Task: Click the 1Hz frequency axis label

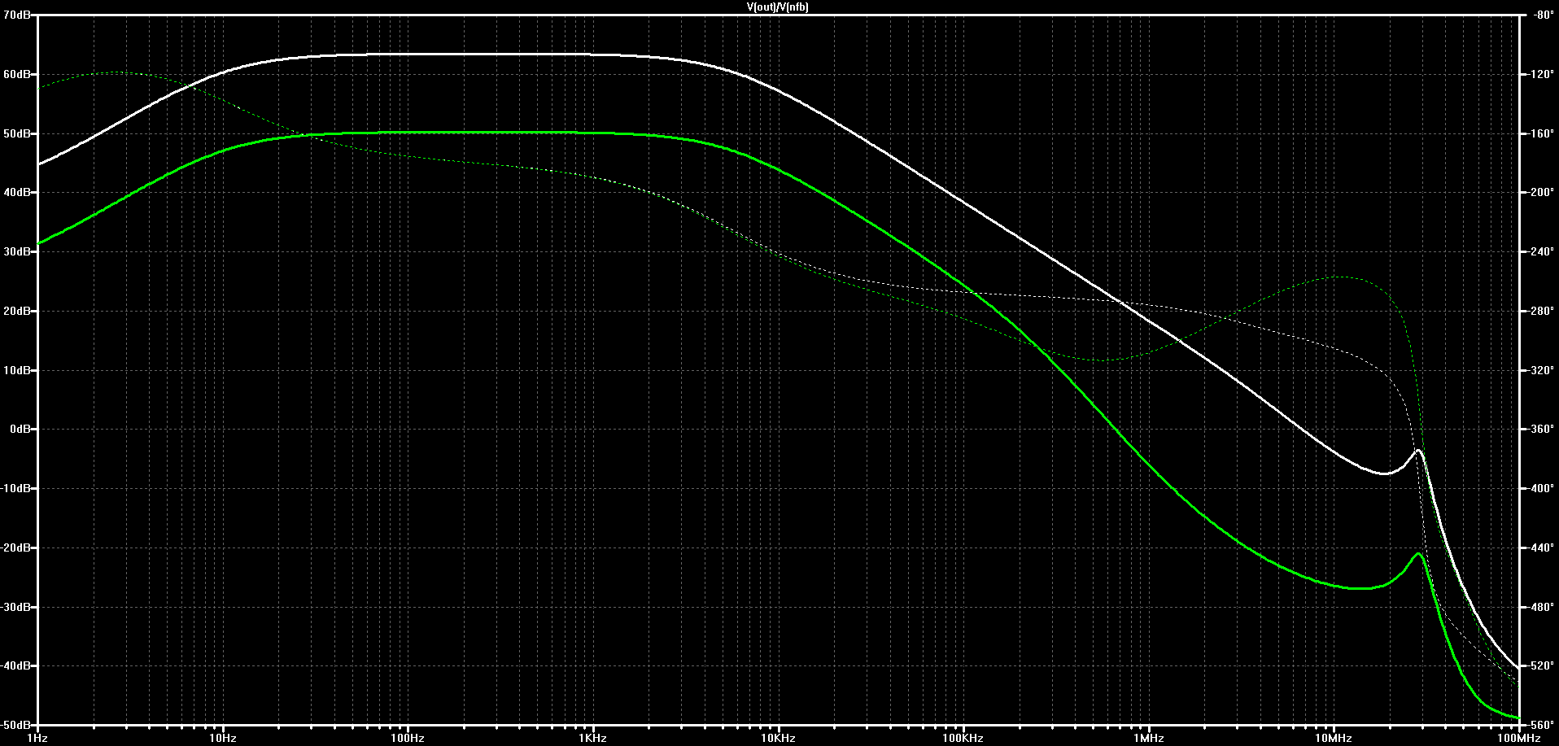Action: (x=37, y=739)
